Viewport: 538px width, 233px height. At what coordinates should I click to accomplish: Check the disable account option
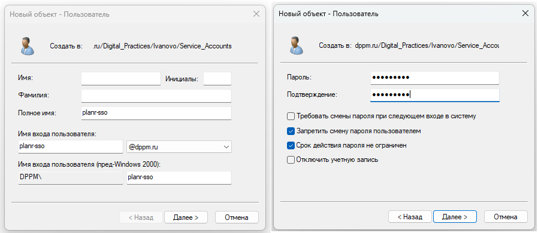tap(291, 160)
